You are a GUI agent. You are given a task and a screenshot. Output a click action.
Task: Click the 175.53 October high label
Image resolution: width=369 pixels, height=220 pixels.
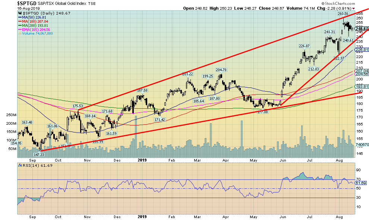click(x=78, y=106)
